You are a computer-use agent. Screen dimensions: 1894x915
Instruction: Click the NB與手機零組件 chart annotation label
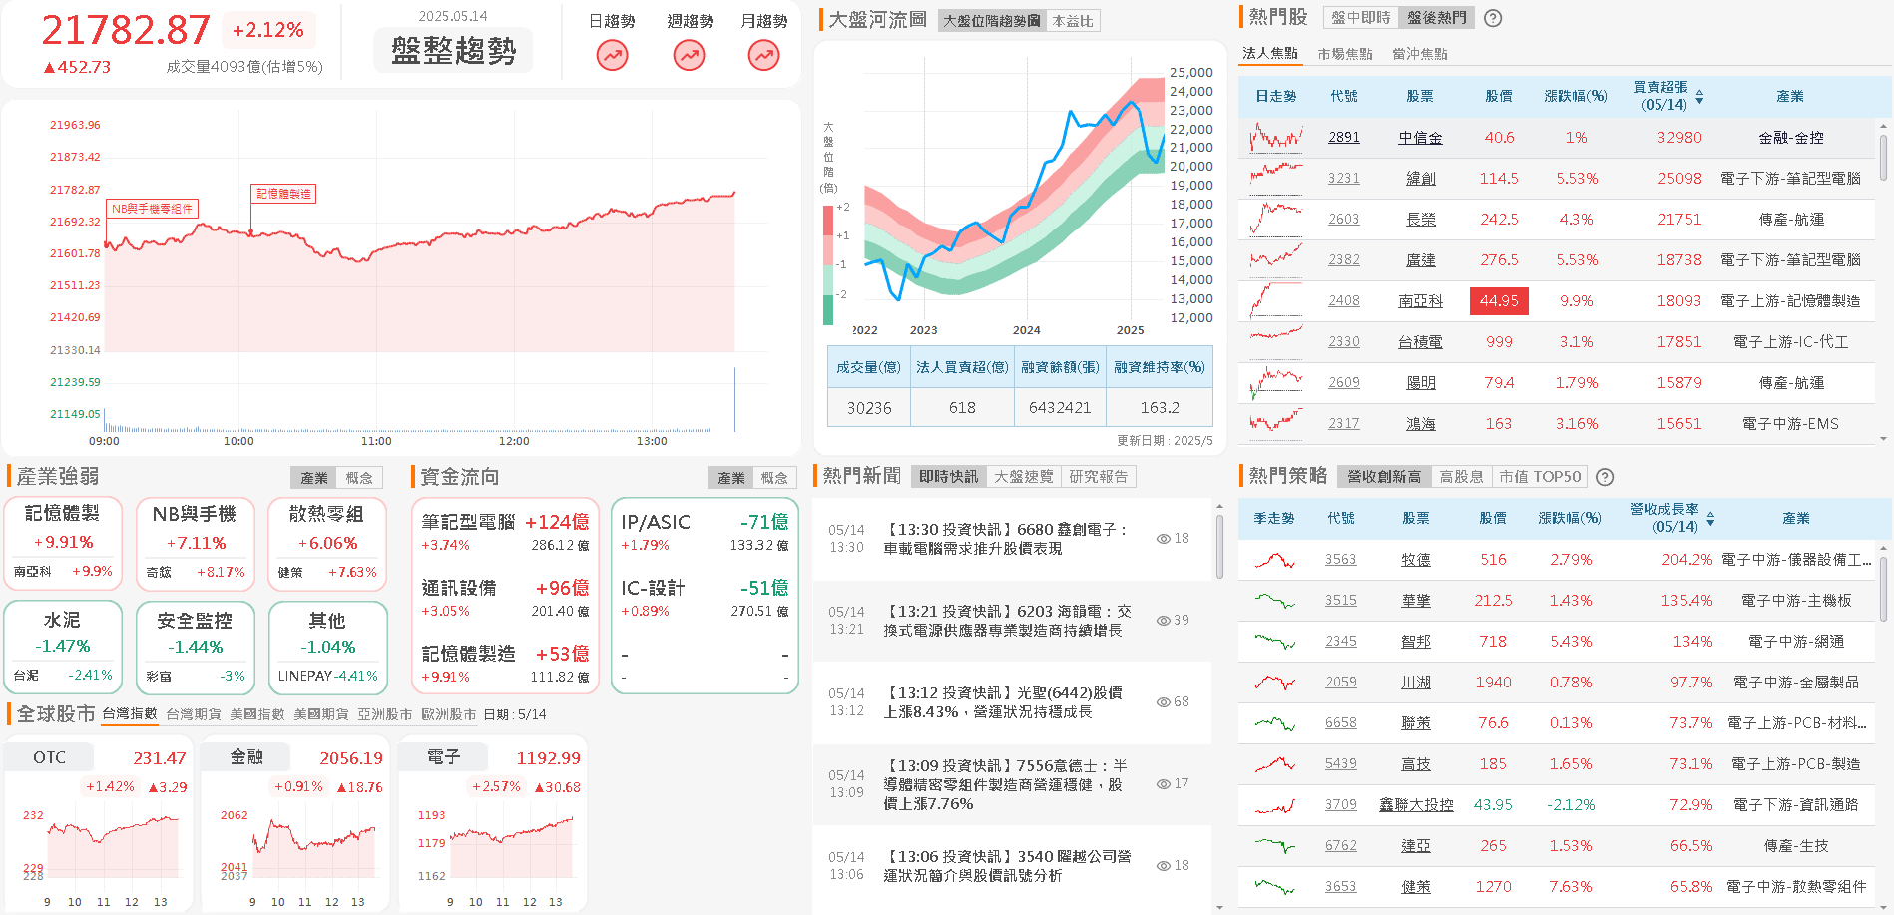[153, 209]
